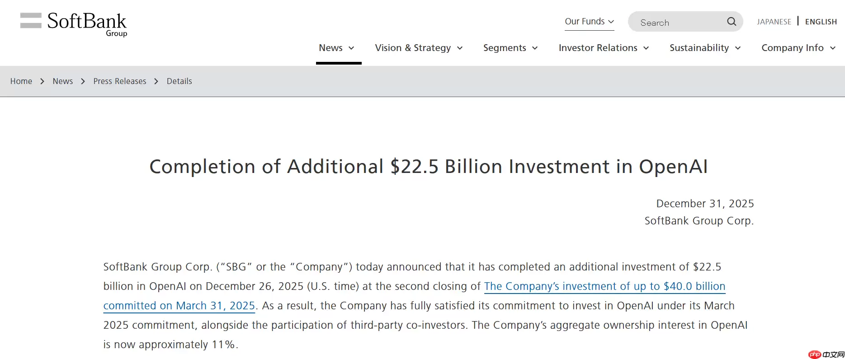Screen dimensions: 845x359
Task: Expand the Our Funds dropdown
Action: pyautogui.click(x=589, y=22)
